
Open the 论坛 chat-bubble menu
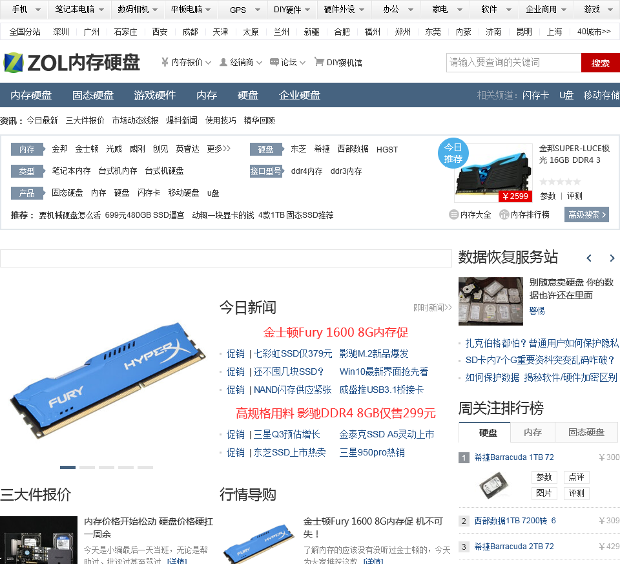click(287, 63)
